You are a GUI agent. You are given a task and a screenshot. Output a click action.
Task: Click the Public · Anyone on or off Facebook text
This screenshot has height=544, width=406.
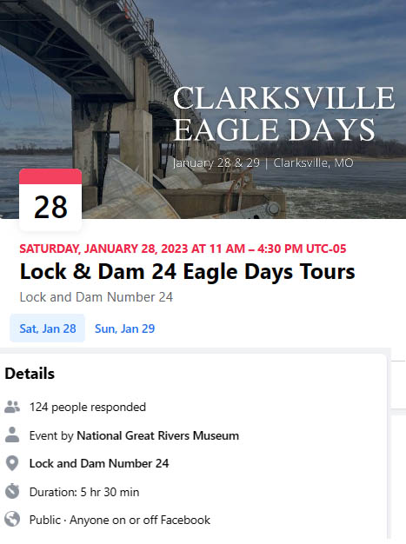120,520
